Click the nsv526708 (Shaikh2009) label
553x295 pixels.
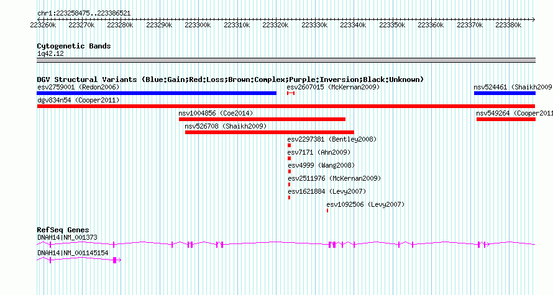click(x=226, y=126)
